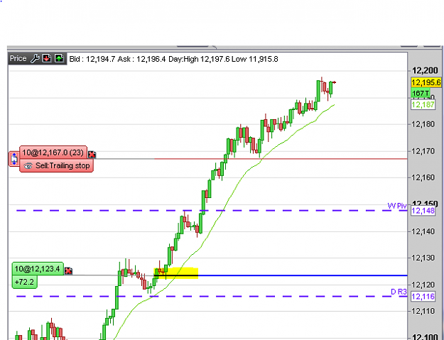Click the Day High 12,197.6 text

[x=199, y=59]
